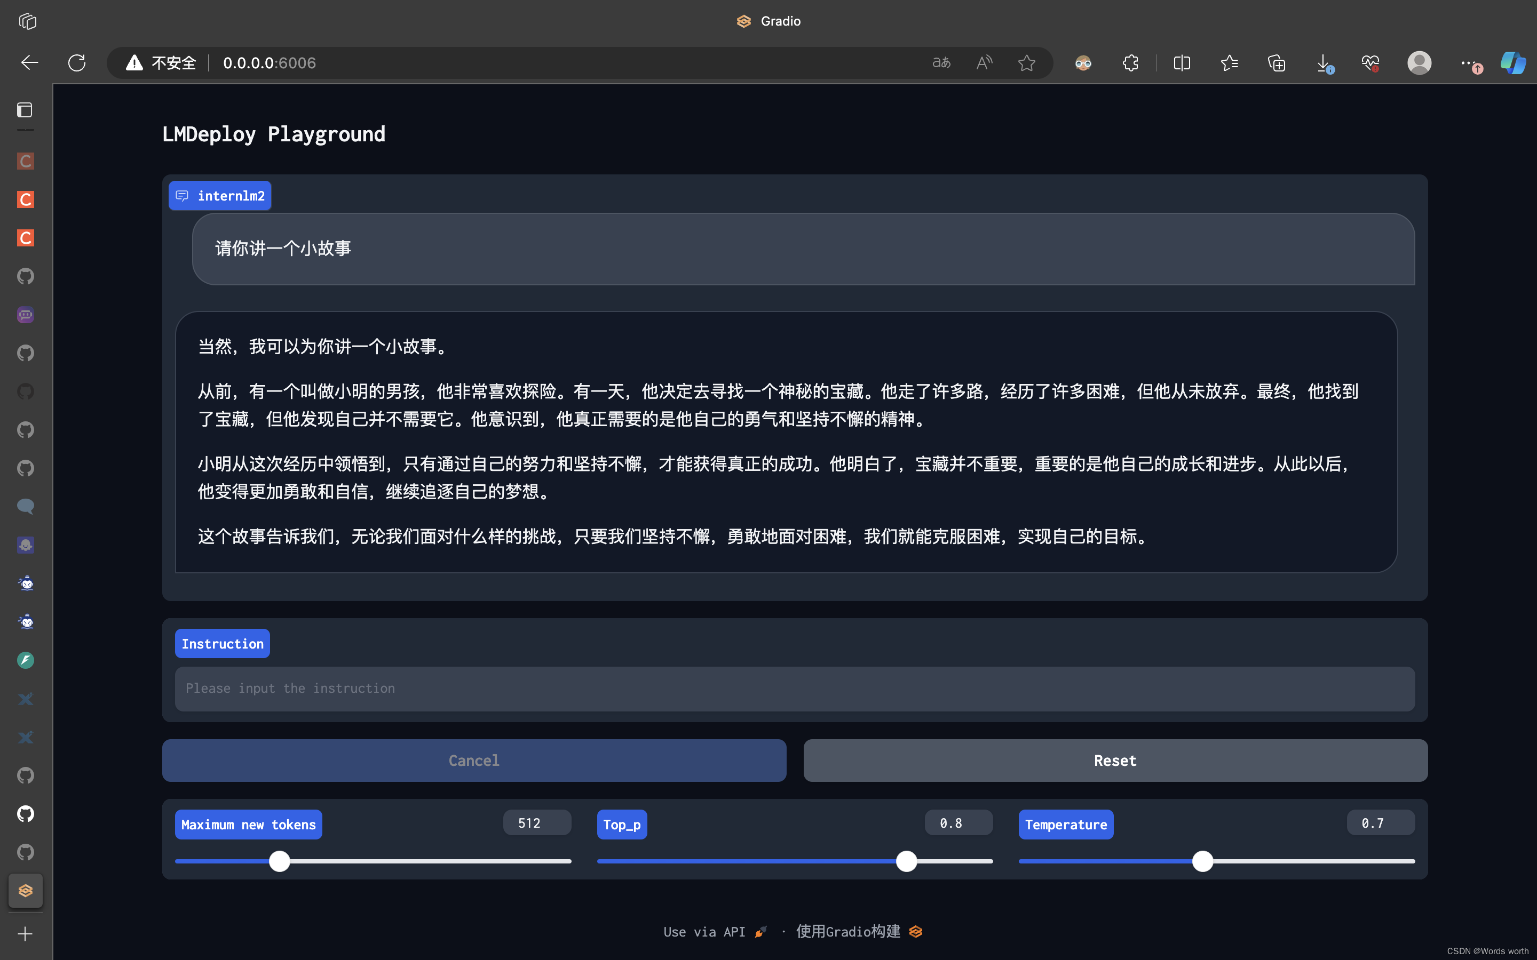The image size is (1537, 960).
Task: Open the site security warning info
Action: 161,63
